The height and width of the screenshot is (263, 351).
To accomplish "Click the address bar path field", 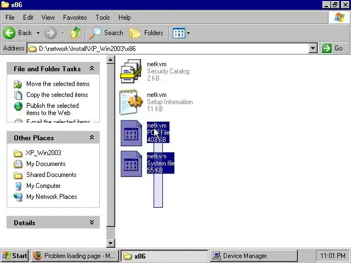I will coord(168,49).
